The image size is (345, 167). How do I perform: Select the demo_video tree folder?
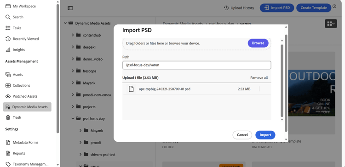coord(92,59)
